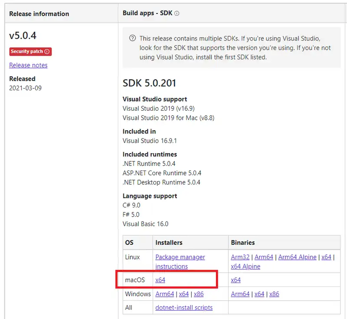Click the info icon in Security patch badge
Image resolution: width=347 pixels, height=319 pixels.
click(47, 52)
